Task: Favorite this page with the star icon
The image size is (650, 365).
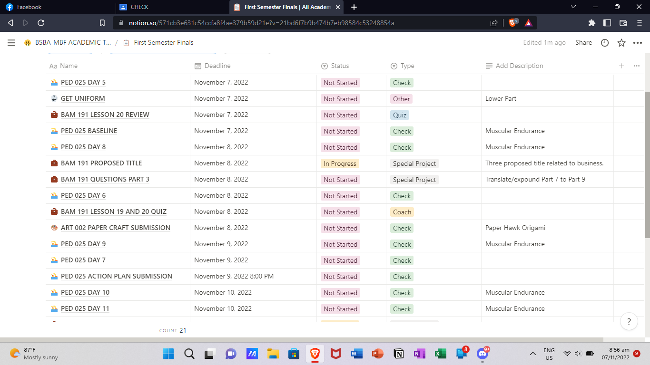Action: tap(621, 43)
